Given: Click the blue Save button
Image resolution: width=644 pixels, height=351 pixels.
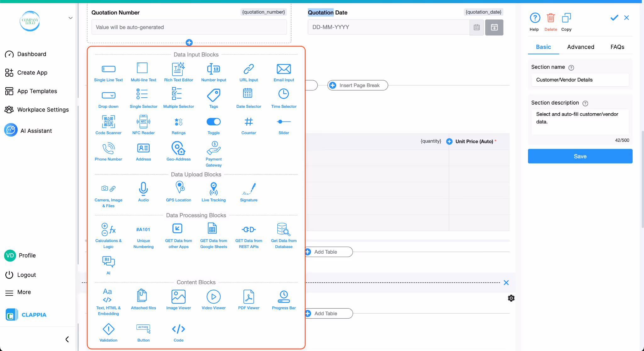Looking at the screenshot, I should coord(580,156).
